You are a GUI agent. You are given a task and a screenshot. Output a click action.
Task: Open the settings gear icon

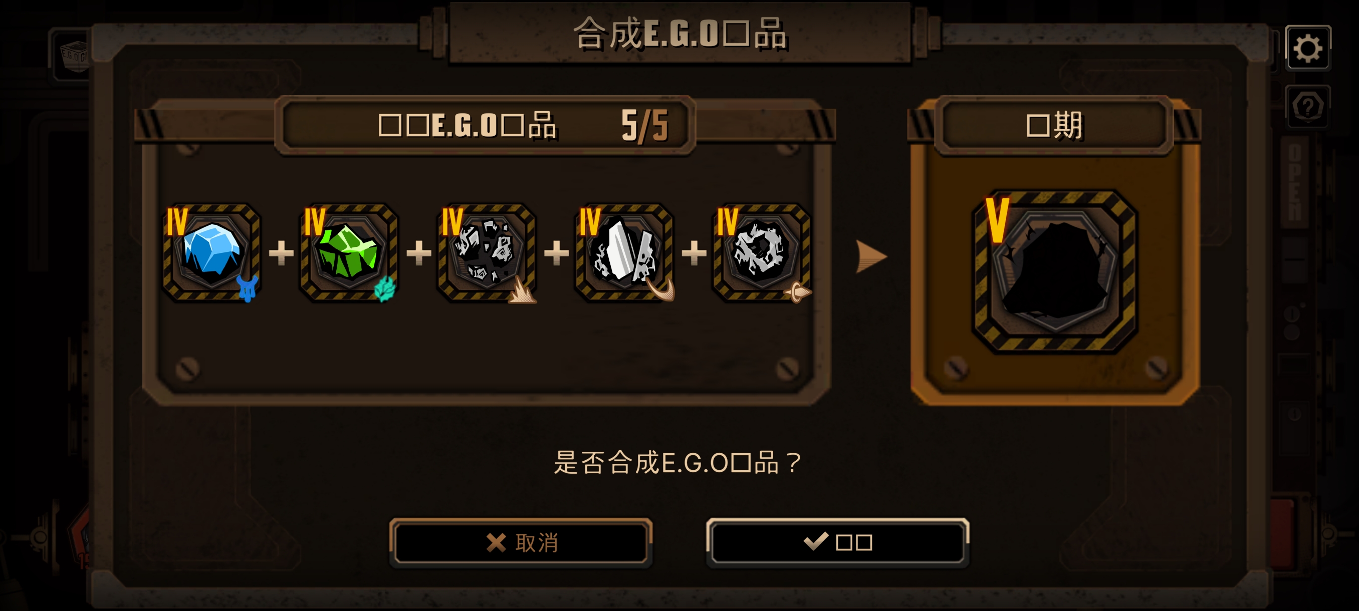point(1307,48)
